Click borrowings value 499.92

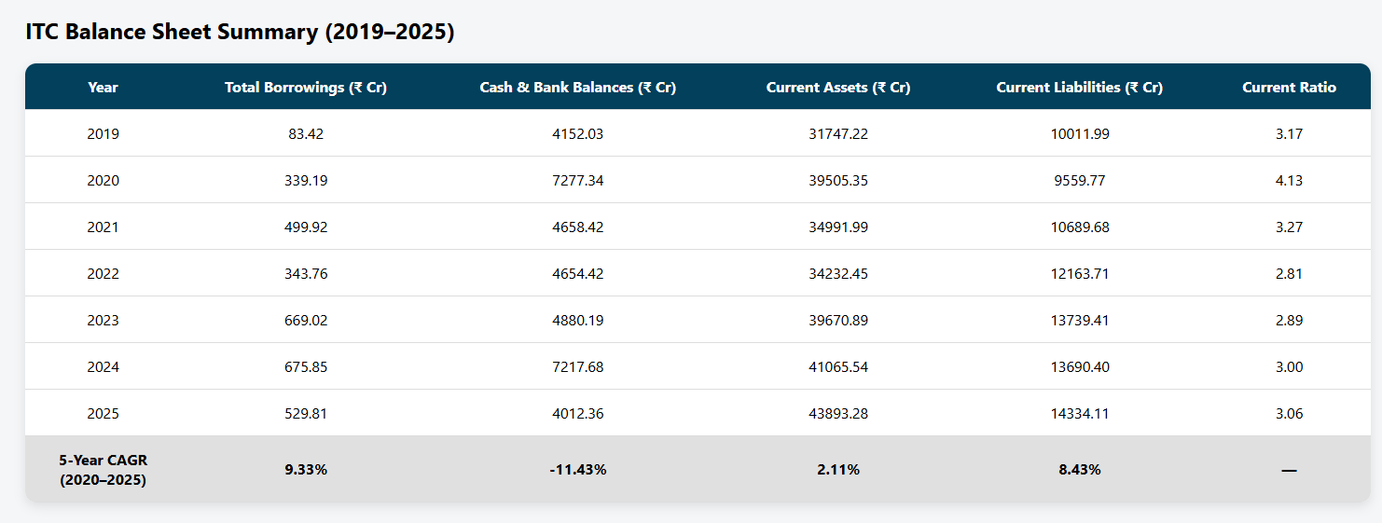pyautogui.click(x=306, y=227)
